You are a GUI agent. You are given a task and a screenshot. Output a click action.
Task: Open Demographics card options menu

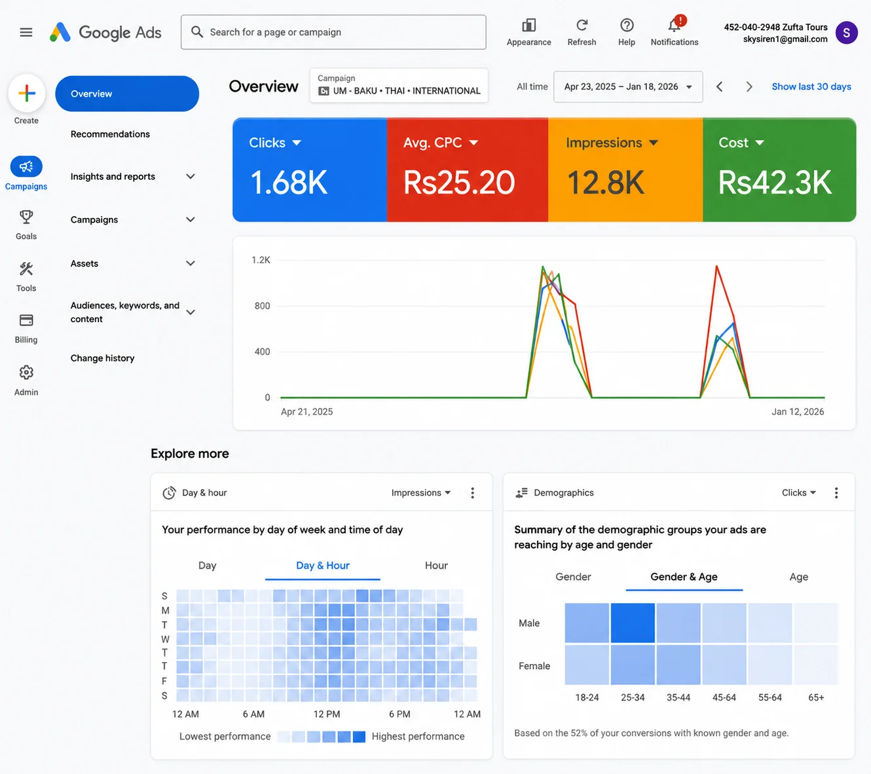[836, 493]
